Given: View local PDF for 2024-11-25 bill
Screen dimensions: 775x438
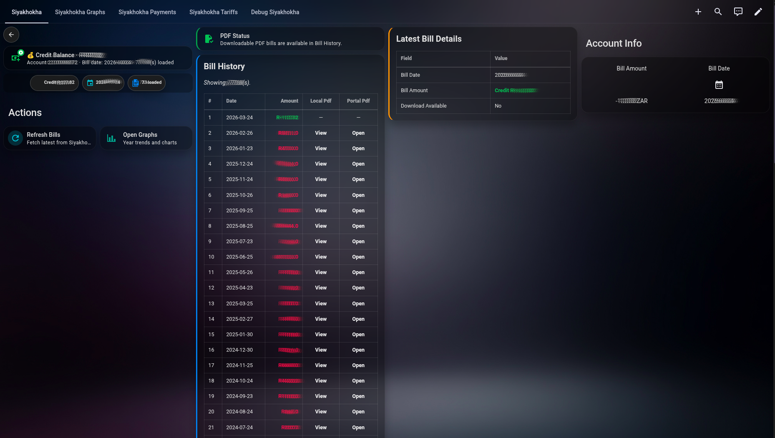Looking at the screenshot, I should [x=321, y=365].
